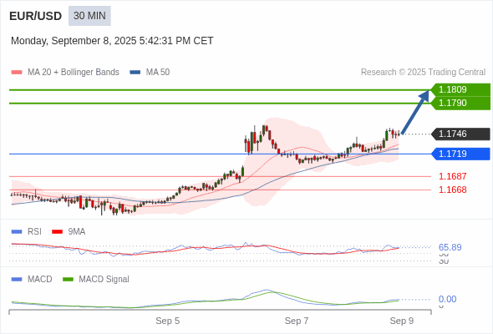Viewport: 493px width, 334px height.
Task: Select the 1.1809 green resistance label
Action: (x=460, y=89)
